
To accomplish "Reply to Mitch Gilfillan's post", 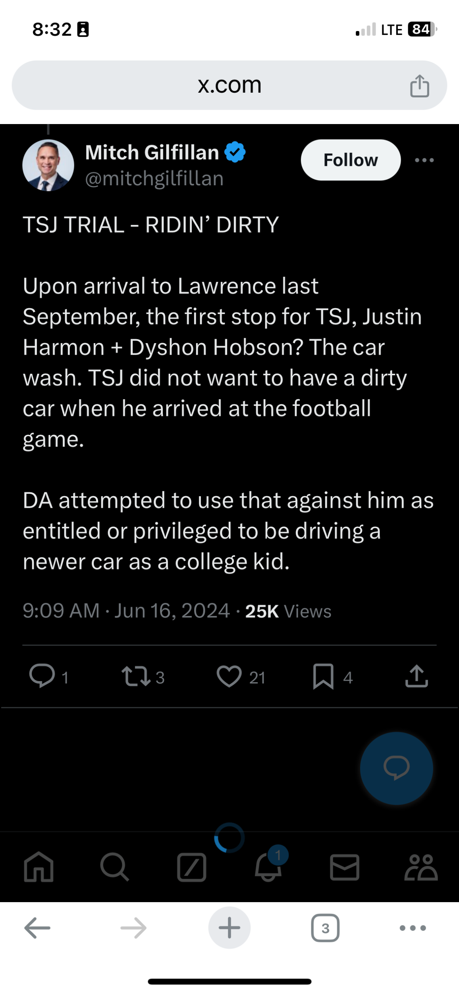I will [42, 676].
